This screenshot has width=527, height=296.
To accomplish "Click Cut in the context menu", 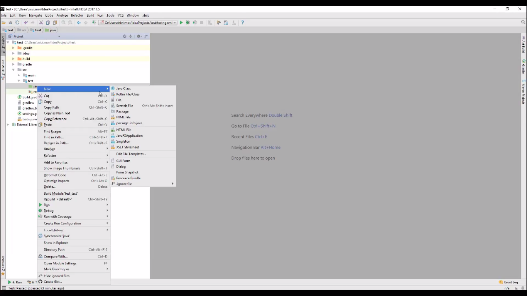I will tap(74, 96).
